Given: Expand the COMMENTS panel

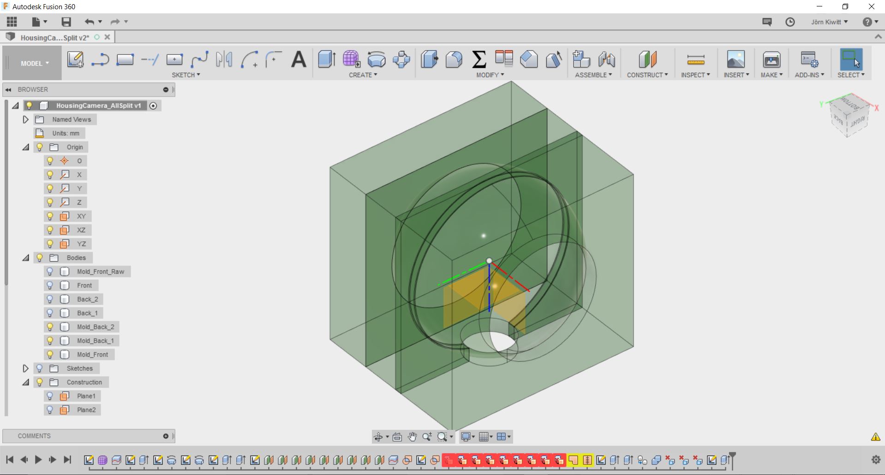Looking at the screenshot, I should point(166,436).
